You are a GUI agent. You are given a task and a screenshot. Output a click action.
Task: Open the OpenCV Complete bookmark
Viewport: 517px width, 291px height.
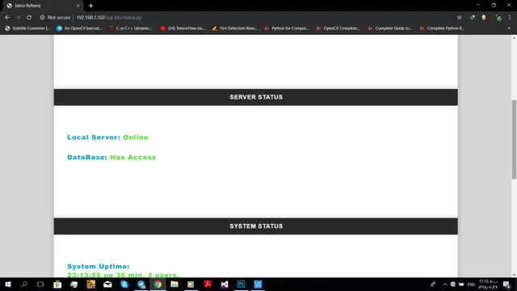(x=338, y=28)
